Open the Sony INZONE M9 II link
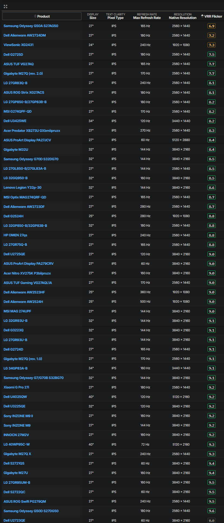 click(x=18, y=416)
